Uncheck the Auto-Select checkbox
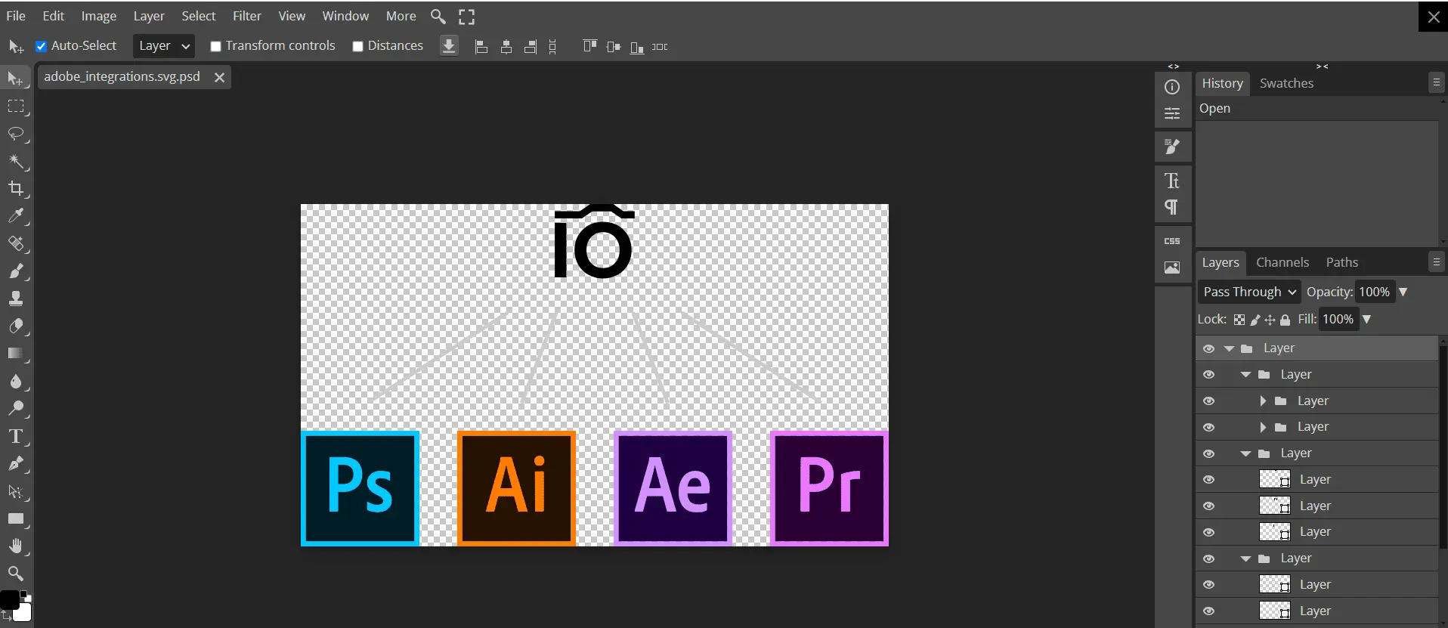Image resolution: width=1448 pixels, height=628 pixels. (x=42, y=46)
